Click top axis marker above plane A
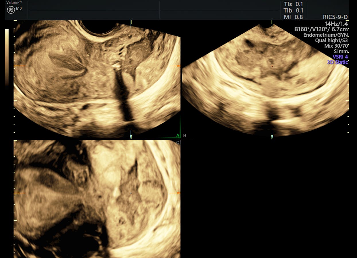Image resolution: width=357 pixels, height=258 pixels. click(x=131, y=23)
